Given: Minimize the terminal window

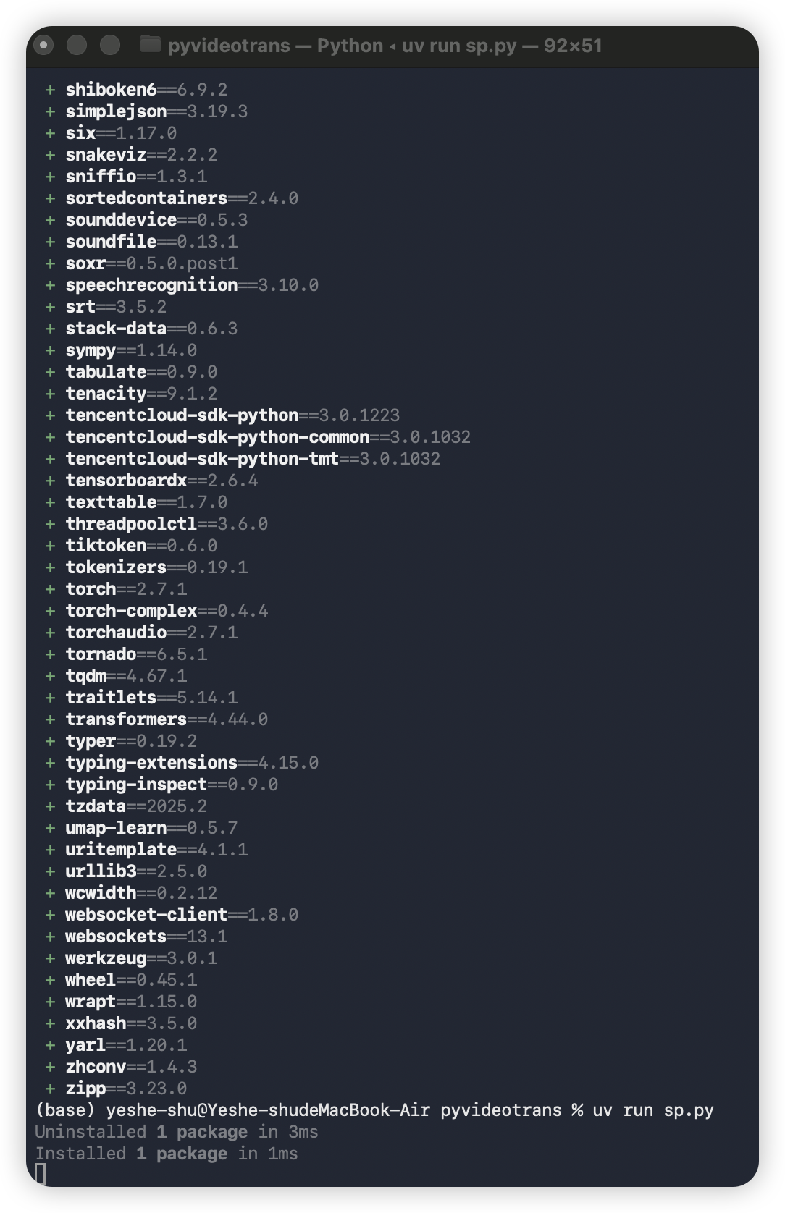Looking at the screenshot, I should click(77, 46).
